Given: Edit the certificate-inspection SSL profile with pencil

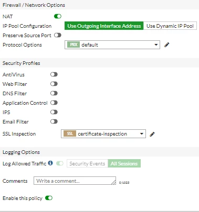Looking at the screenshot, I should pyautogui.click(x=152, y=134).
